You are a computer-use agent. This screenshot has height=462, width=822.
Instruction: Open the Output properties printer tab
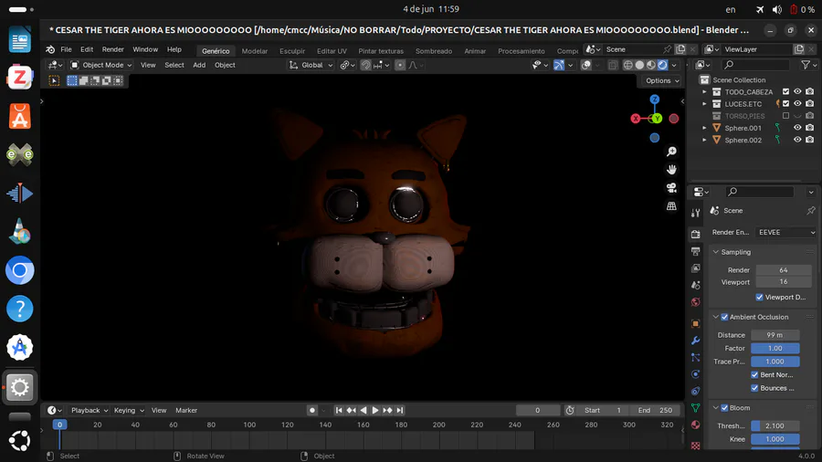[696, 251]
